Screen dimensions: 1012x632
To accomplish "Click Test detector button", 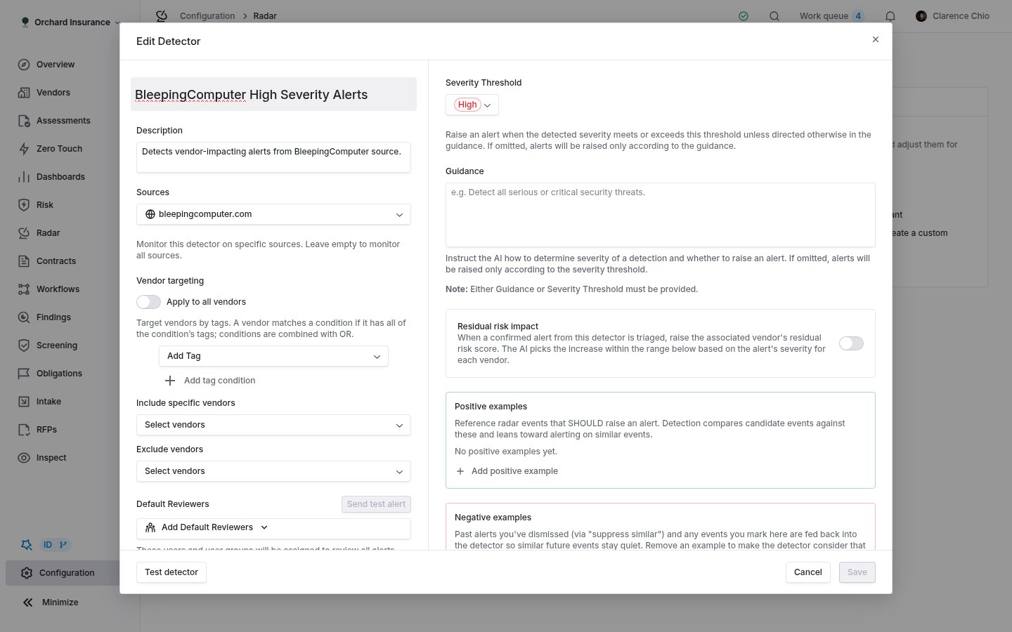I will click(x=171, y=572).
